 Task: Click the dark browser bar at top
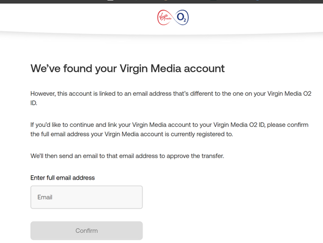pos(161,2)
